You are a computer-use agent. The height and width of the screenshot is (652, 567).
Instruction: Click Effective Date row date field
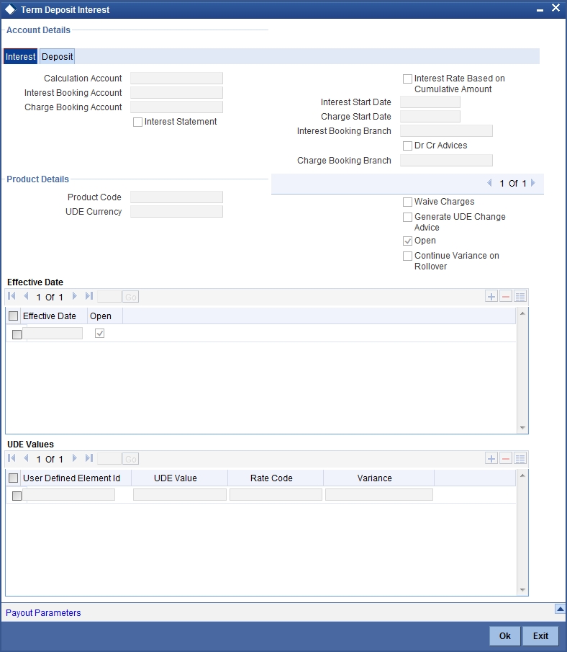pos(53,333)
